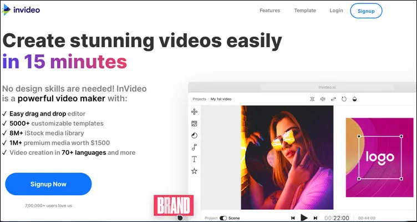Click the skip to previous button
417x222 pixels.
[293, 218]
